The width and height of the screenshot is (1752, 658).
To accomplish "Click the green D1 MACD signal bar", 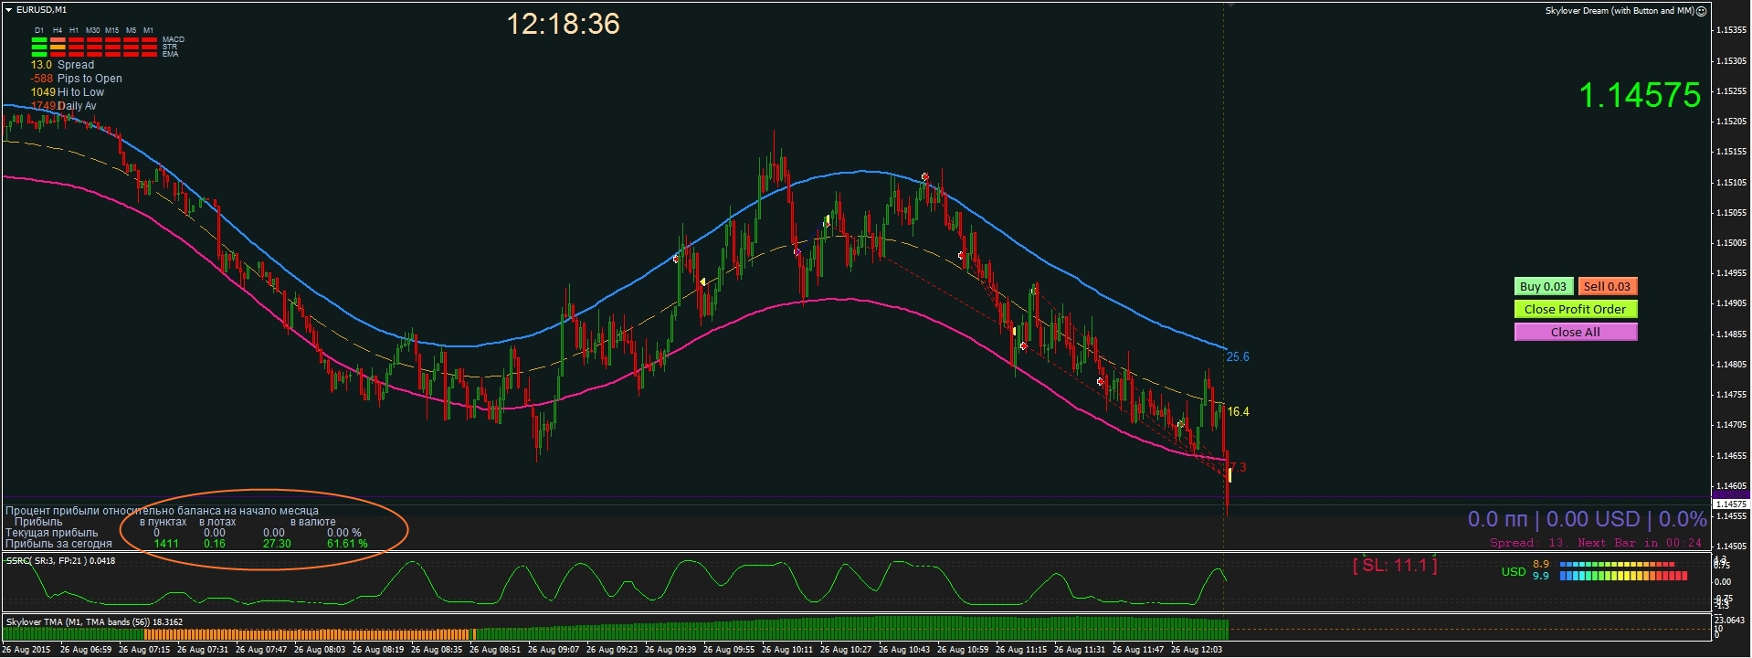I will point(39,40).
